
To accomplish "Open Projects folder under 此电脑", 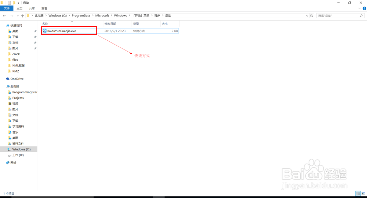I will (x=18, y=98).
